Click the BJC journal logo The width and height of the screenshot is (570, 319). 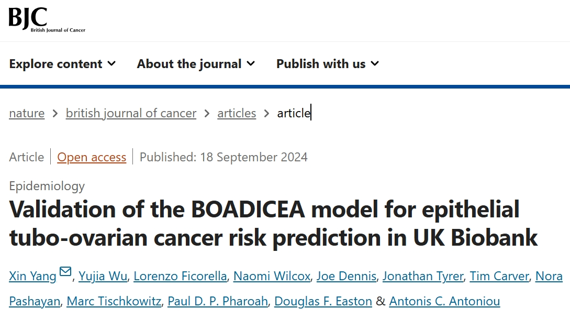coord(46,20)
